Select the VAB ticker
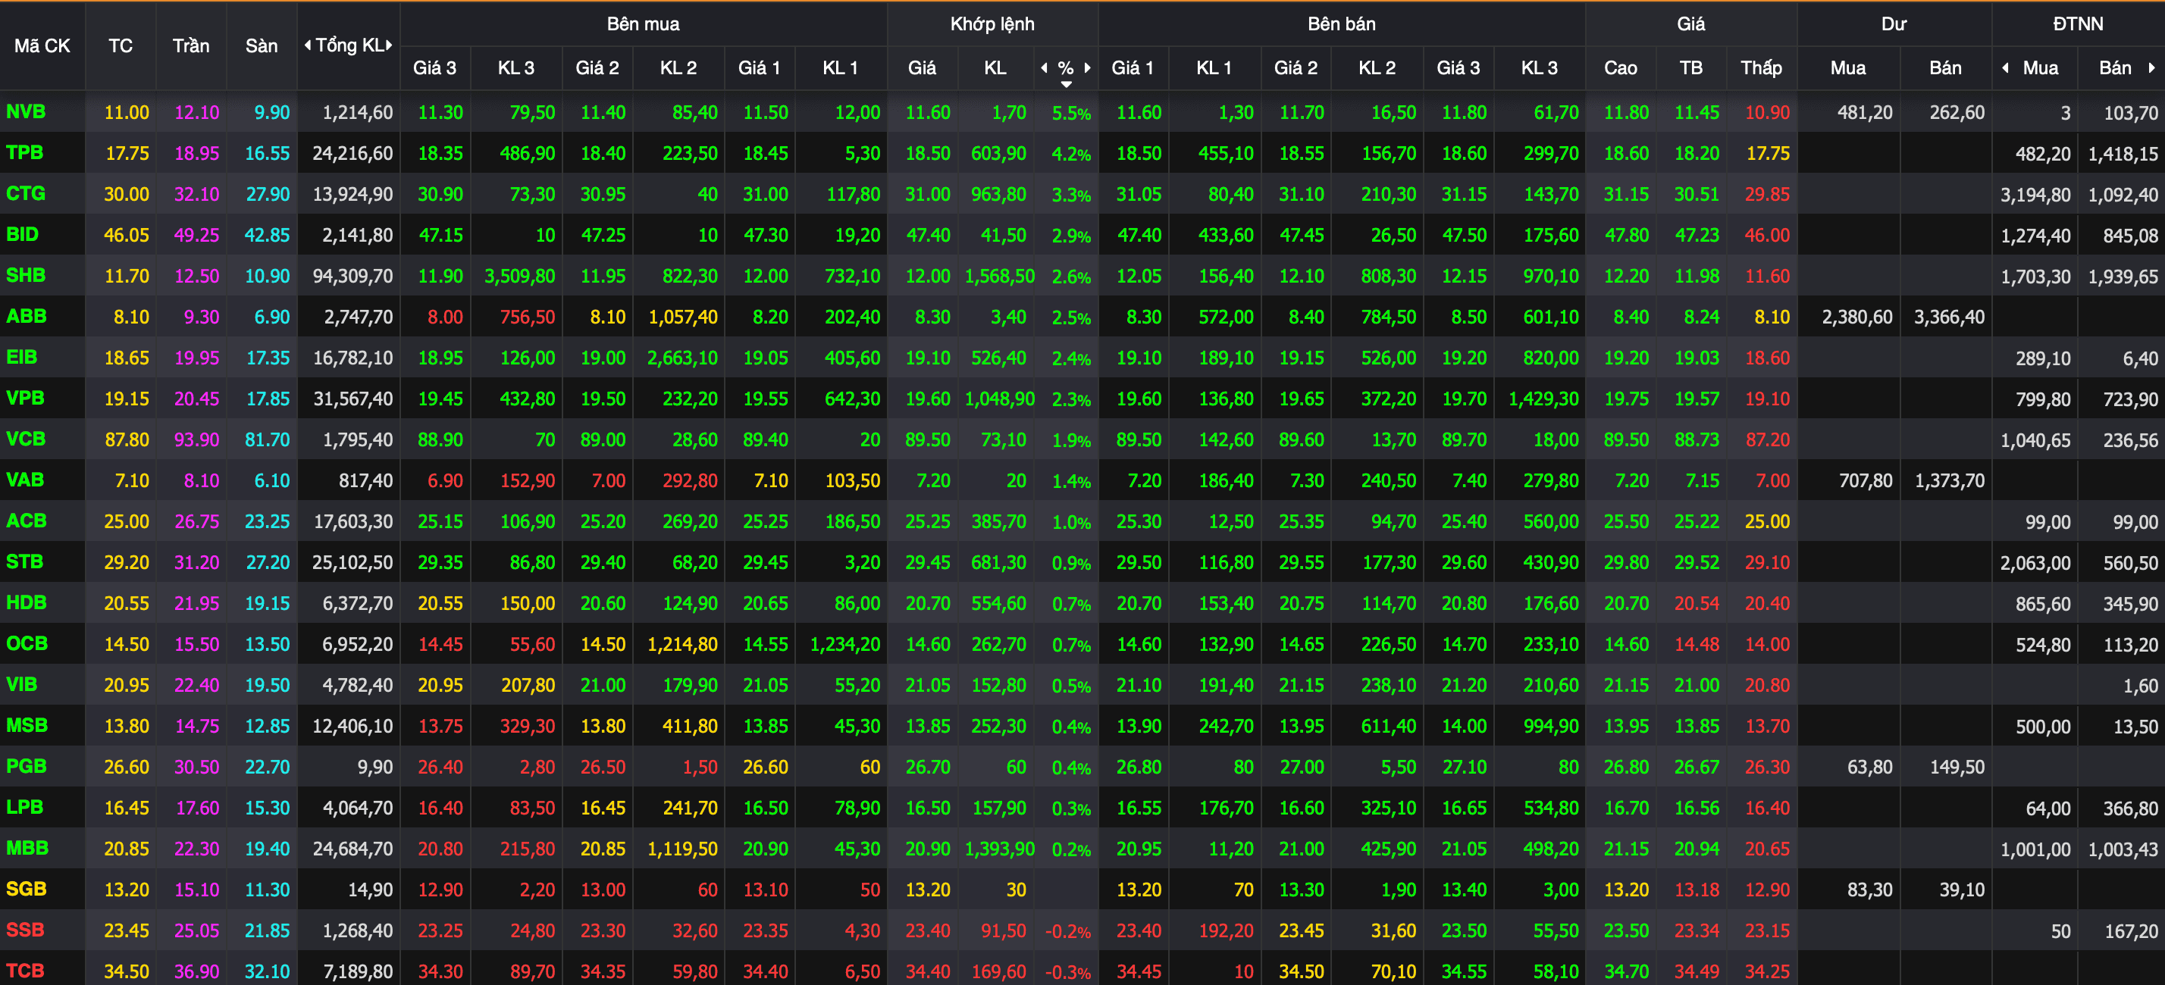This screenshot has width=2165, height=985. (25, 480)
